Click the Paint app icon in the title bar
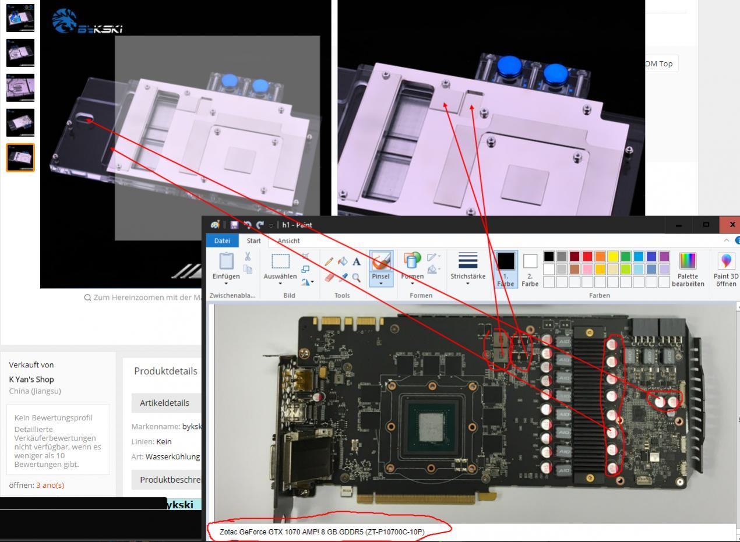740x542 pixels. point(215,225)
